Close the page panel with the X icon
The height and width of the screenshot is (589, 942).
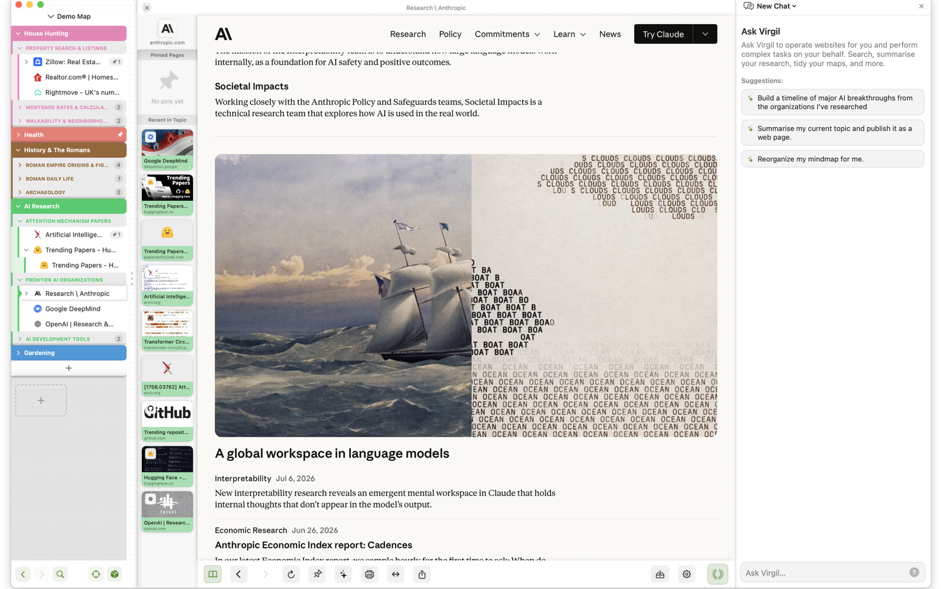click(147, 8)
